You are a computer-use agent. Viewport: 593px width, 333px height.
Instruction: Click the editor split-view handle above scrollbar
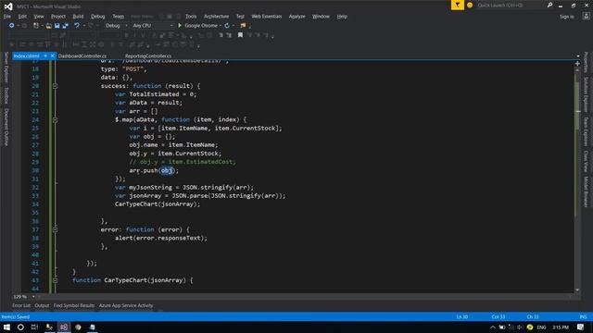[577, 64]
